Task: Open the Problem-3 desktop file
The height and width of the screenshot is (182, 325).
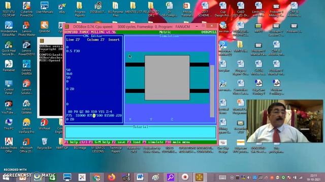Action: click(294, 28)
